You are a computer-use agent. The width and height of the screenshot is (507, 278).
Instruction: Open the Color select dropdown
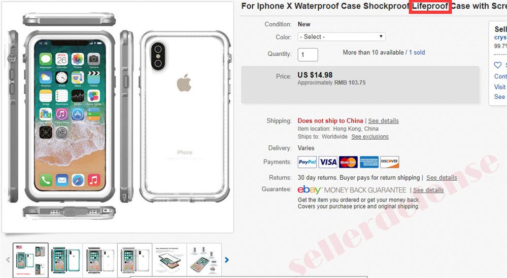(342, 37)
